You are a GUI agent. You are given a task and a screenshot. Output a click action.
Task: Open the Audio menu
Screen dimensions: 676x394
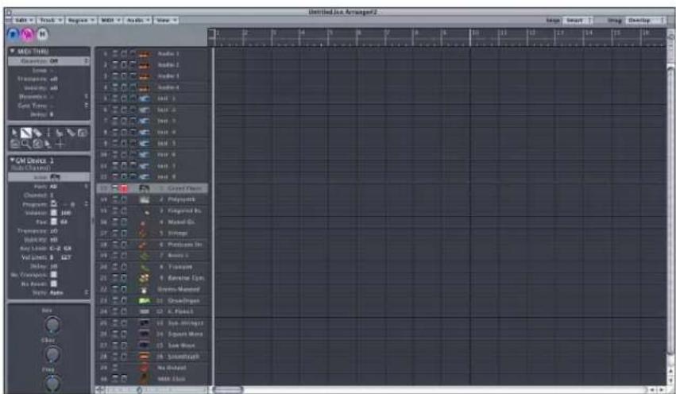(138, 21)
